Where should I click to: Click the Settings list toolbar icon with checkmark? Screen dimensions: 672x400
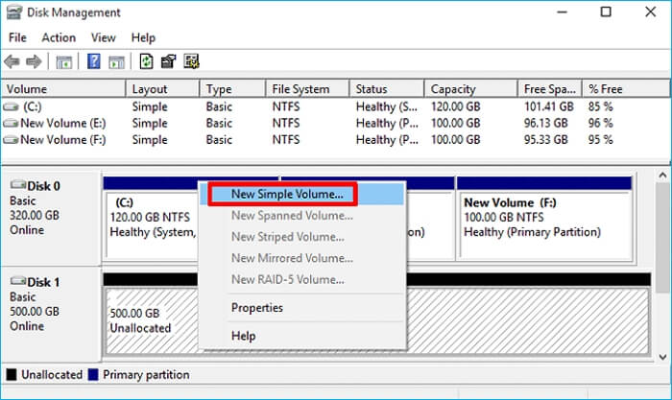pyautogui.click(x=191, y=62)
